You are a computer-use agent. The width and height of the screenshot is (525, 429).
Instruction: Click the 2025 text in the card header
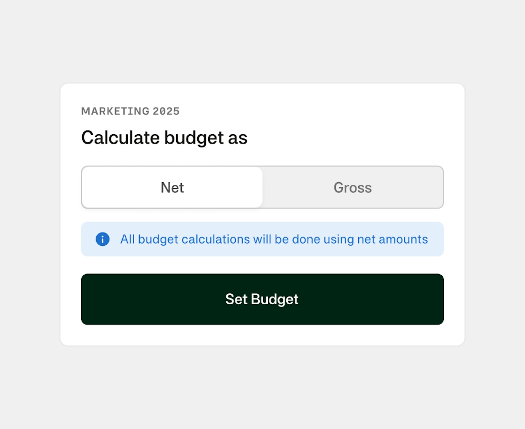166,111
